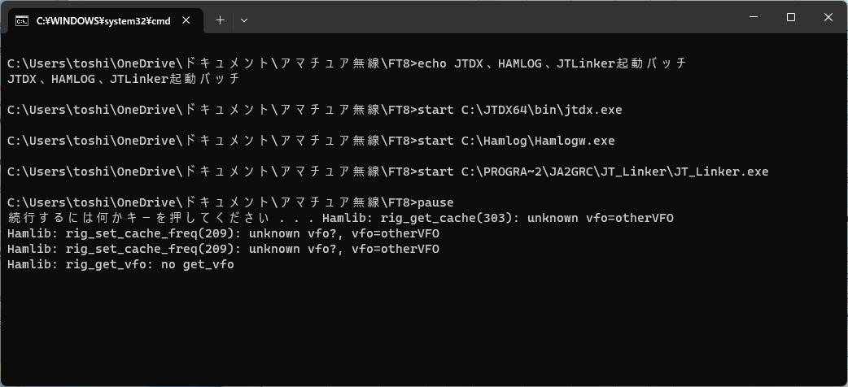Click the echo JTDX command line
This screenshot has width=848, height=387.
click(x=347, y=63)
